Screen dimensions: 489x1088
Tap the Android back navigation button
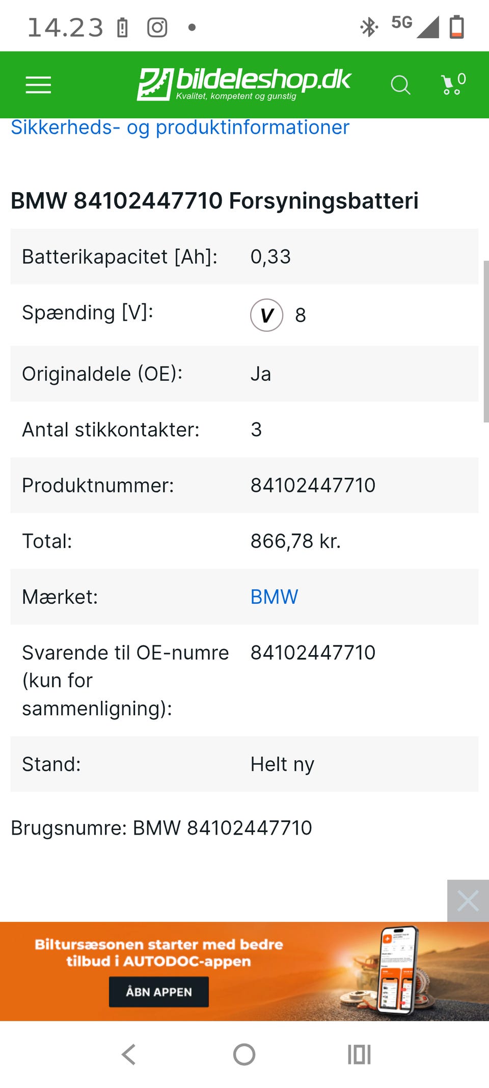(129, 1054)
